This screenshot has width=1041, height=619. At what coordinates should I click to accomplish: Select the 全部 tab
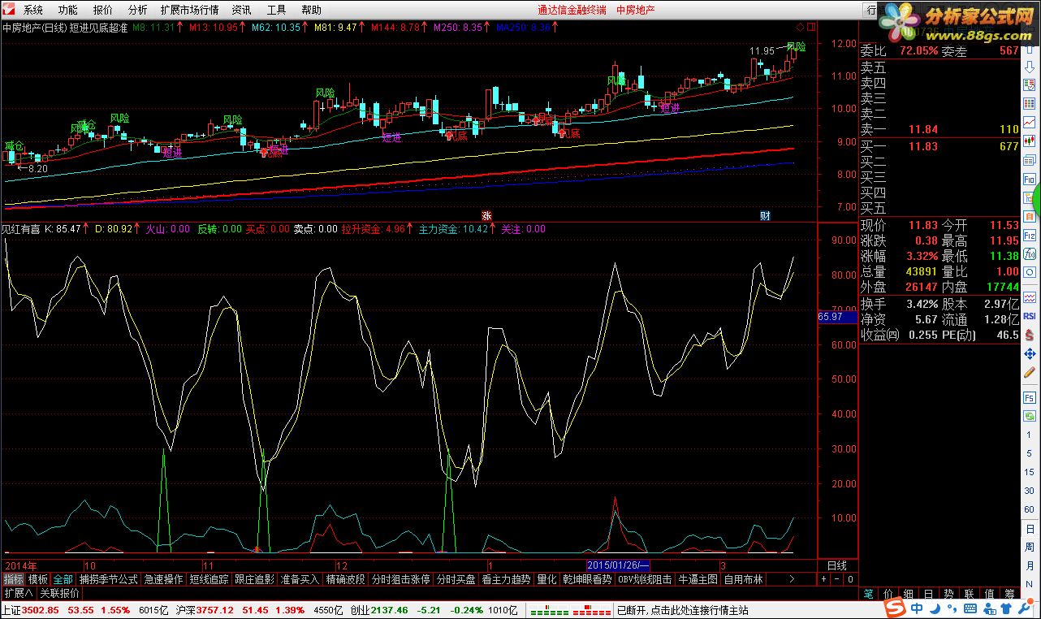[x=63, y=579]
